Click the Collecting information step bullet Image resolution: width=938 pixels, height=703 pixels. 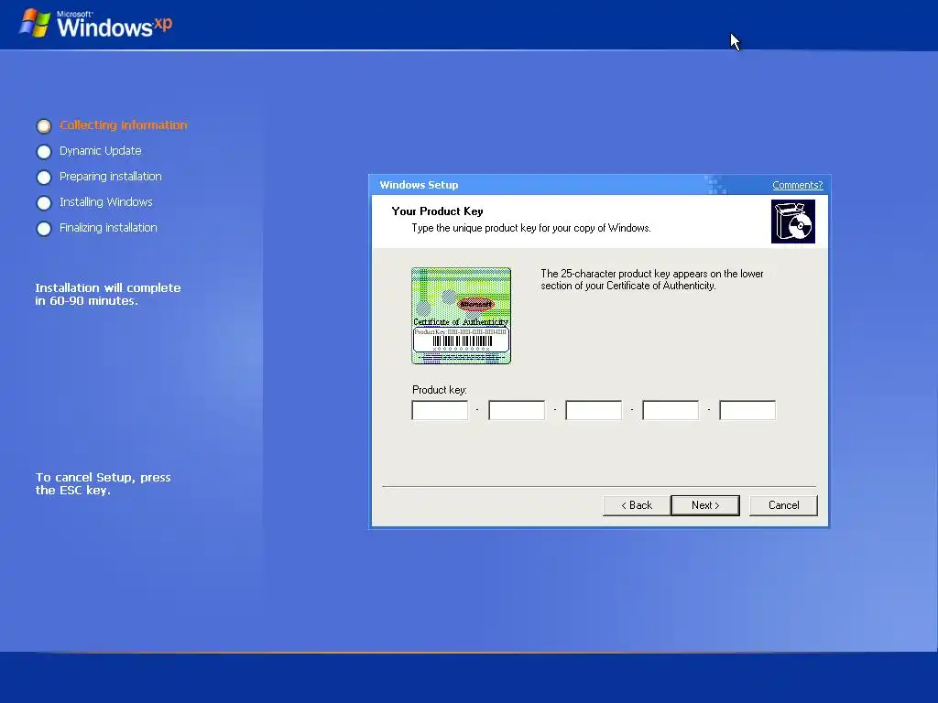[44, 126]
